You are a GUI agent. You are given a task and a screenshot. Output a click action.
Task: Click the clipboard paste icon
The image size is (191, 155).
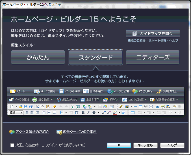point(48,107)
